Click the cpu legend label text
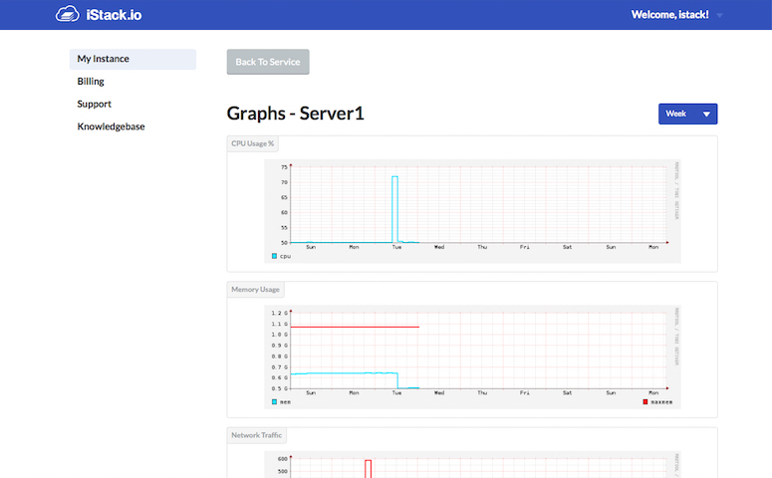Viewport: 772px width, 478px height. (x=285, y=256)
